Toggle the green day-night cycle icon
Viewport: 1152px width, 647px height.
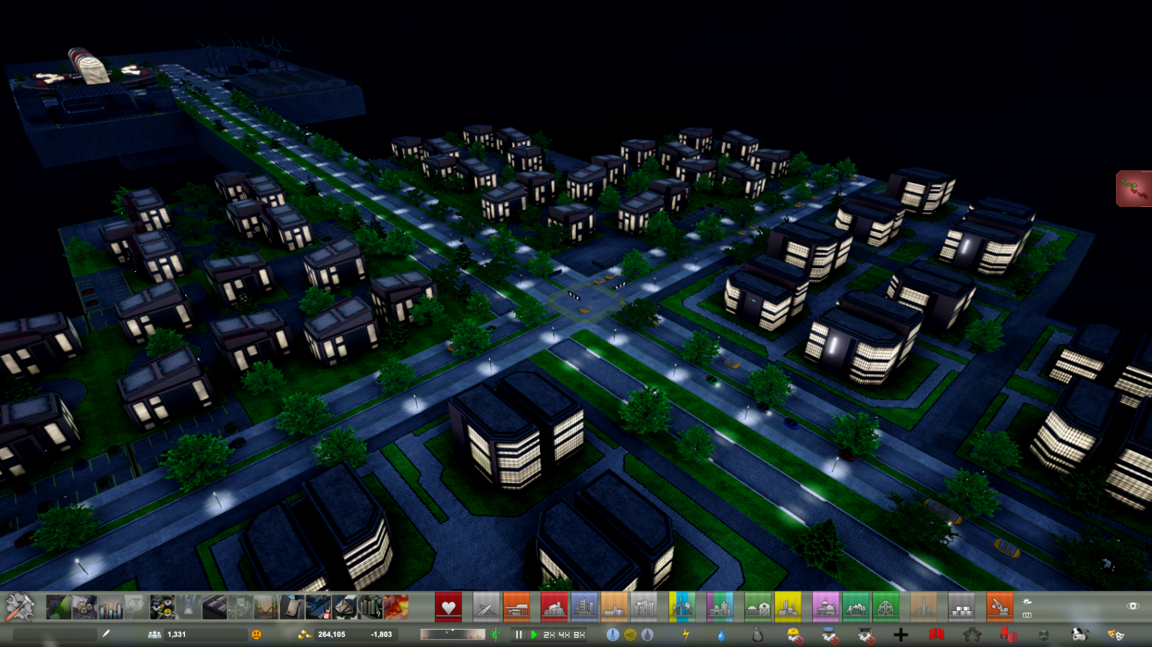pos(495,634)
